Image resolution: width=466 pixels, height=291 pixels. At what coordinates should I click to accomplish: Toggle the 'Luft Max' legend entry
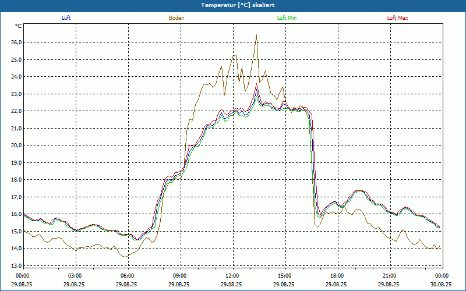point(397,18)
